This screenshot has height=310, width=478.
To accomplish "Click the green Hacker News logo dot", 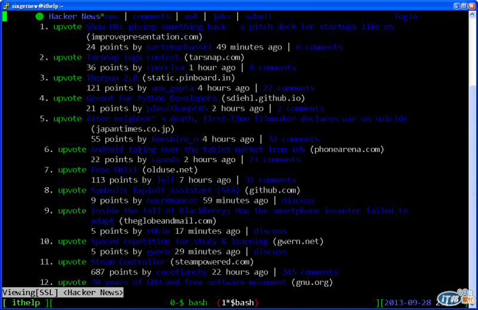I will point(39,17).
